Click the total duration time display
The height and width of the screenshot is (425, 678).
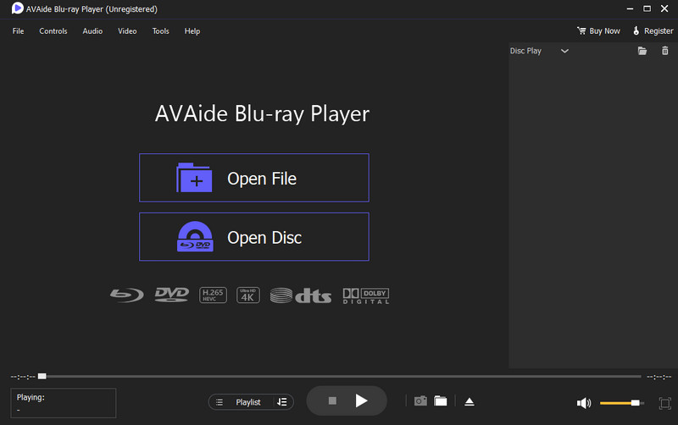tap(659, 377)
